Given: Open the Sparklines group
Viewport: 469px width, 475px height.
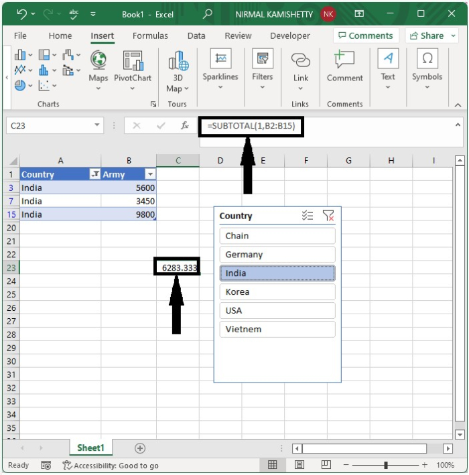Looking at the screenshot, I should (220, 70).
